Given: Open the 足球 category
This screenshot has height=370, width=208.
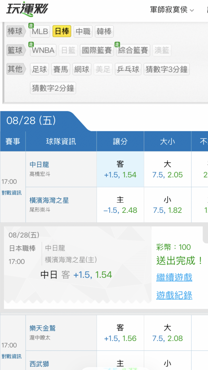Looking at the screenshot, I should click(x=39, y=69).
